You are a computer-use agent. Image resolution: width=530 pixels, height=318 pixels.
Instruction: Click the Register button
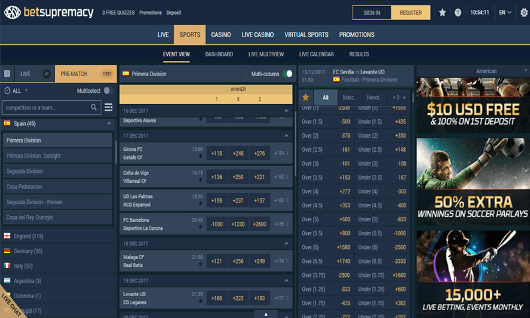click(x=411, y=13)
